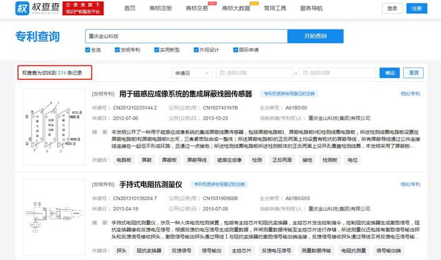Viewport: 441px width, 260px height.
Task: Uncheck the 实用新型 checkbox
Action: pyautogui.click(x=156, y=50)
